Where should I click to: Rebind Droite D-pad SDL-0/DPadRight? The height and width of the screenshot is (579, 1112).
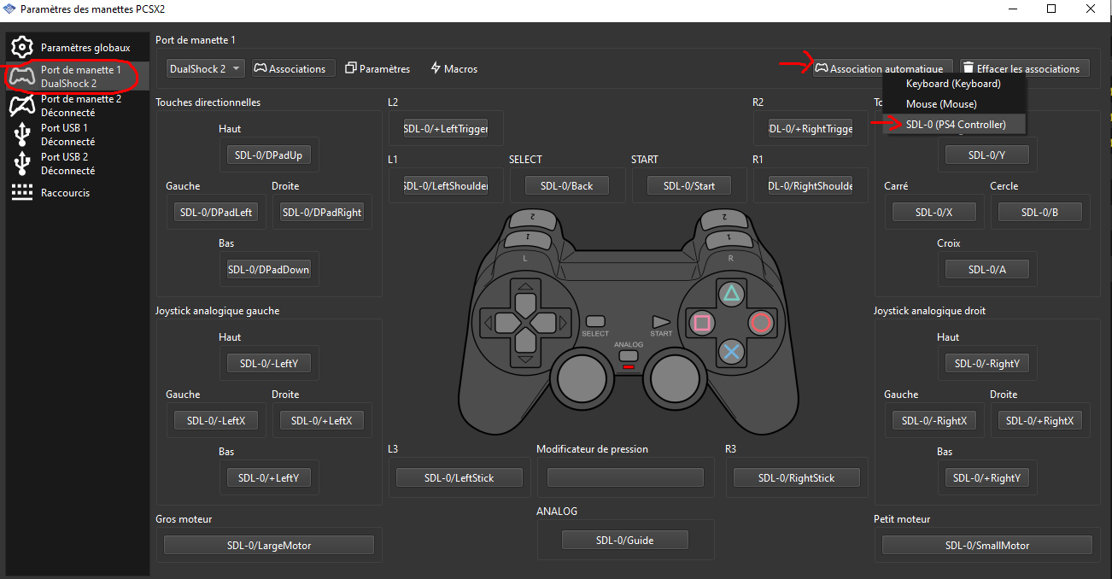coord(322,212)
